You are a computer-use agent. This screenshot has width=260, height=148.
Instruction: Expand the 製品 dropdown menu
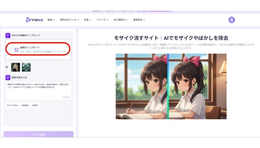(51, 20)
